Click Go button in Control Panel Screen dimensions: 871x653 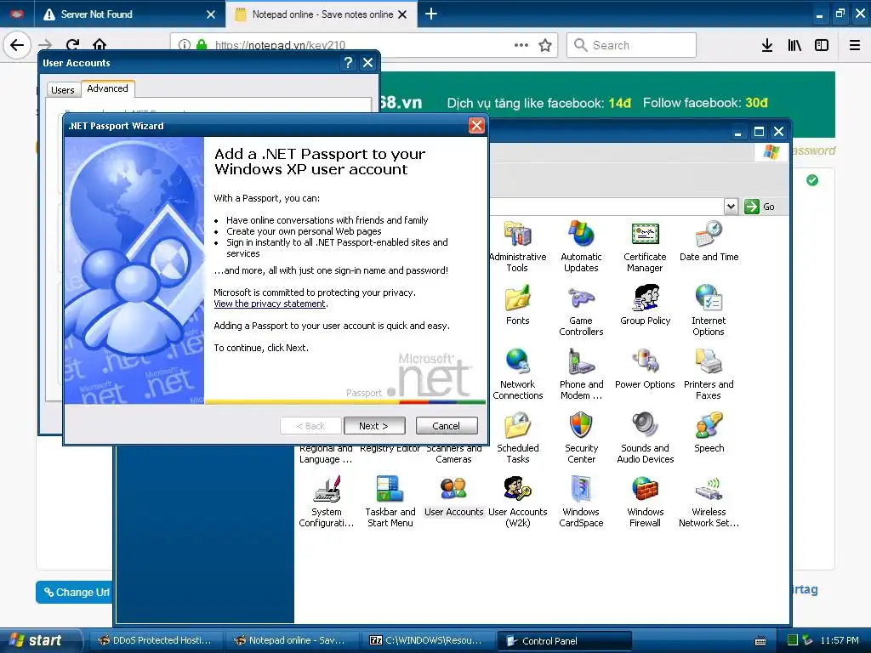pyautogui.click(x=760, y=207)
